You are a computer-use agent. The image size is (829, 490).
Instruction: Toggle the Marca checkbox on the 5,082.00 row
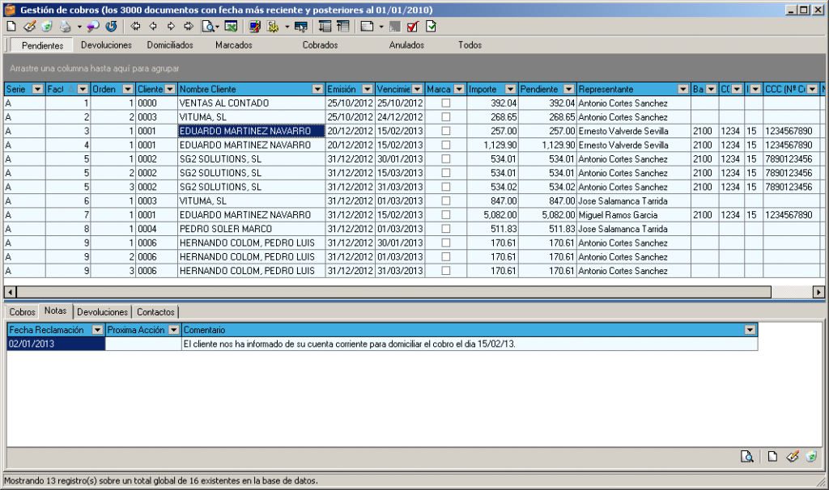tap(445, 215)
